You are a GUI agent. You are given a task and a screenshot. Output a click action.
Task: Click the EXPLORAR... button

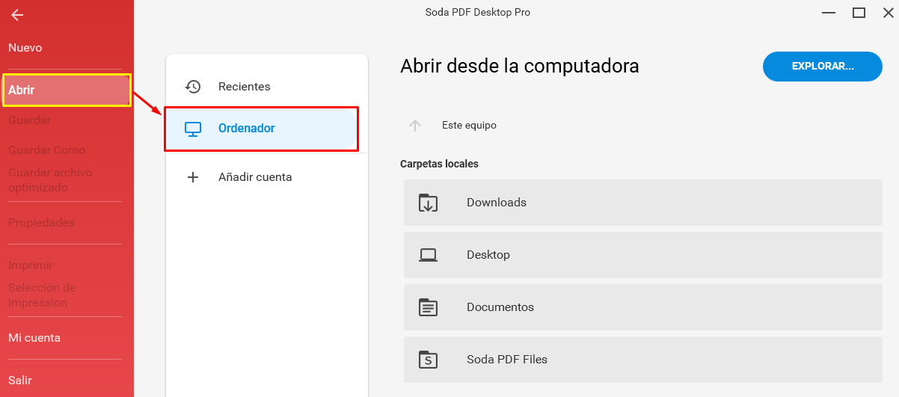pos(823,67)
